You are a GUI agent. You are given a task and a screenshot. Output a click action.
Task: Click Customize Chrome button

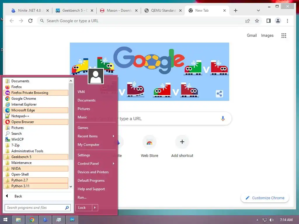click(265, 198)
